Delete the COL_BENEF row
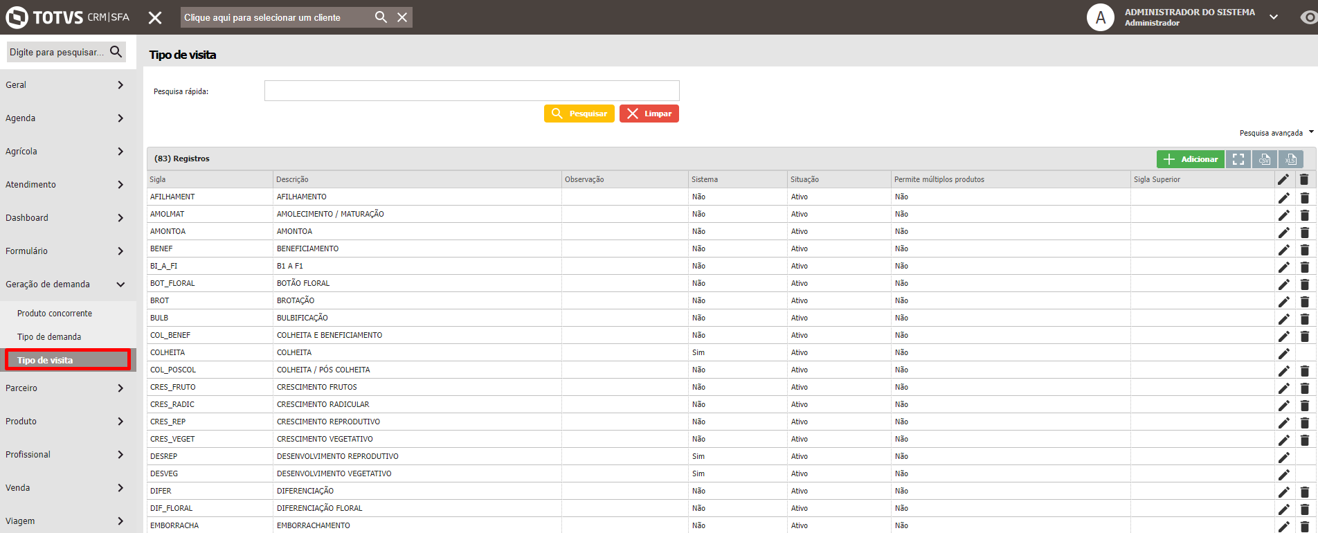The width and height of the screenshot is (1318, 533). tap(1304, 336)
